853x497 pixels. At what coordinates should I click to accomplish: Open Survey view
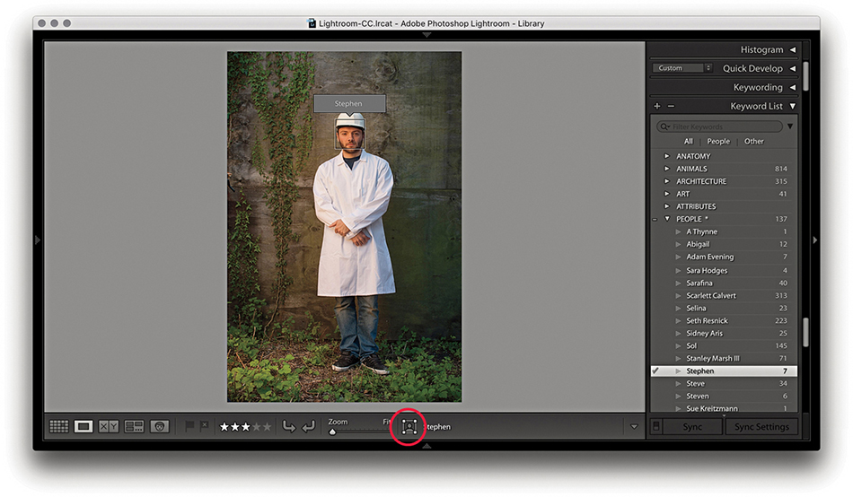[134, 427]
